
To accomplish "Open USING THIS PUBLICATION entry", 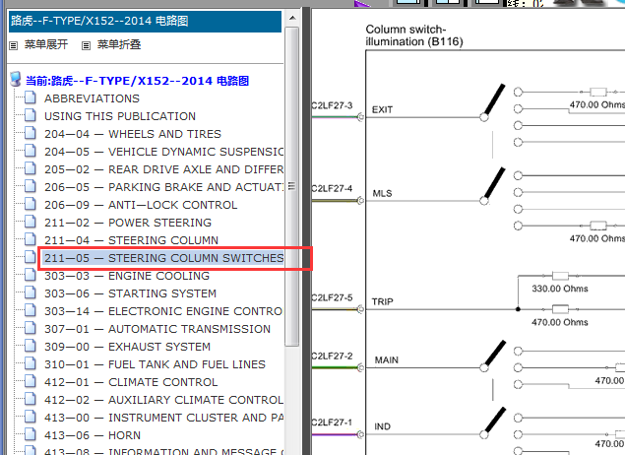I will pos(120,116).
